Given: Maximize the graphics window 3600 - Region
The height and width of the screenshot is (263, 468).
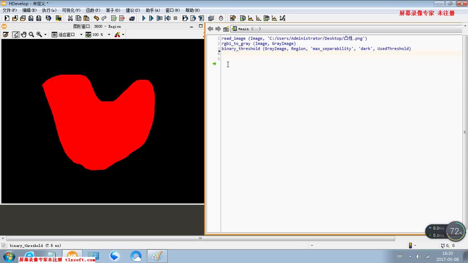Looking at the screenshot, I should (x=200, y=26).
